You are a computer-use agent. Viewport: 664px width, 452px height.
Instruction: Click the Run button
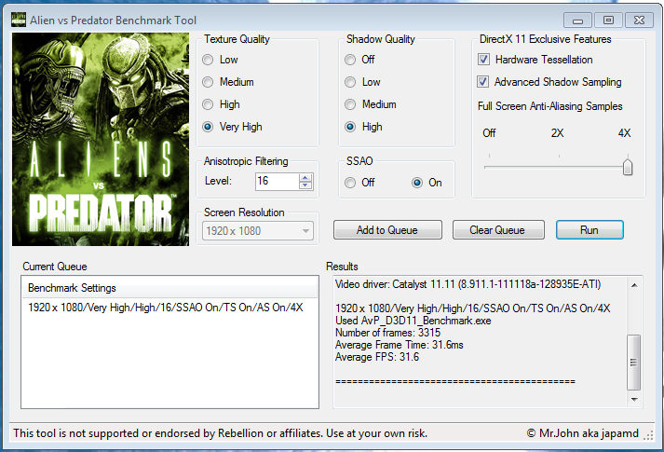click(589, 230)
